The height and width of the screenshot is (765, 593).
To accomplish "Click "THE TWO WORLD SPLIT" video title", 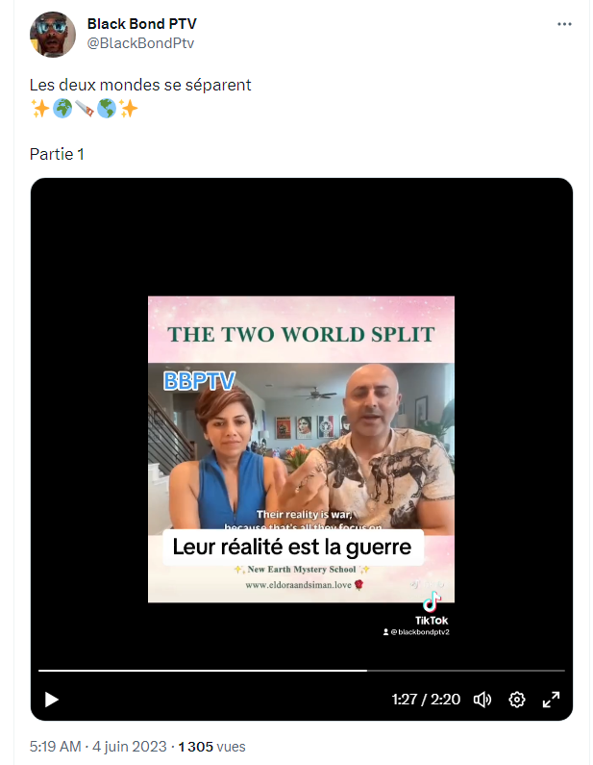I will pos(301,335).
